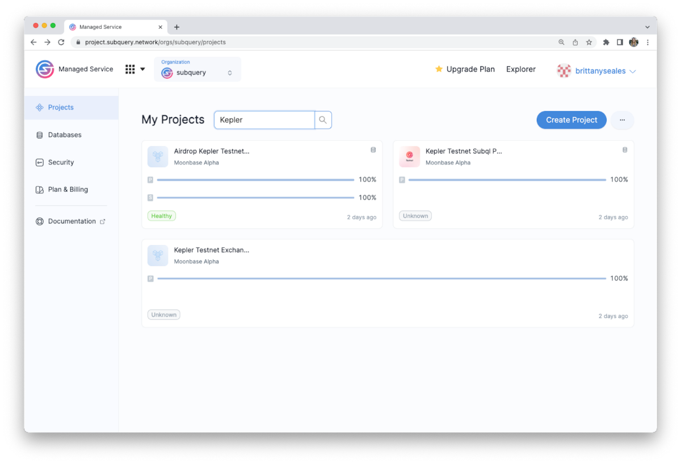681x464 pixels.
Task: Click the Documentation sidebar icon
Action: click(40, 221)
